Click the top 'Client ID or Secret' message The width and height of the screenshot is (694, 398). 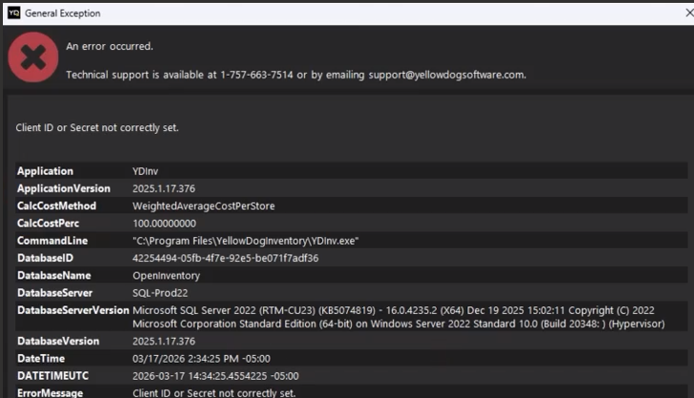97,127
